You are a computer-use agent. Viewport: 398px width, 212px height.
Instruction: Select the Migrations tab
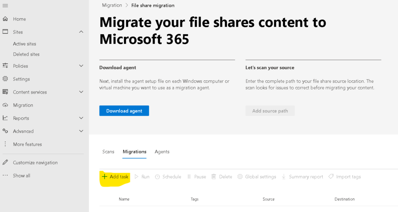coord(134,152)
